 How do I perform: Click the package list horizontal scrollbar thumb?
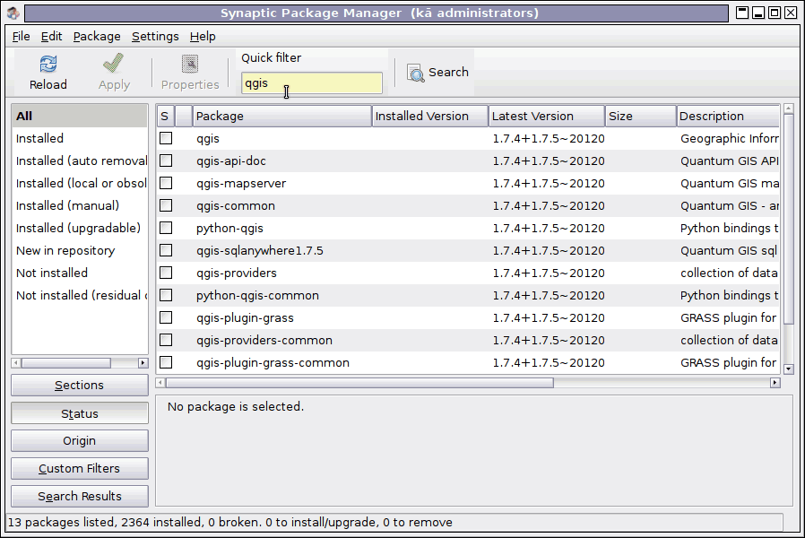359,383
